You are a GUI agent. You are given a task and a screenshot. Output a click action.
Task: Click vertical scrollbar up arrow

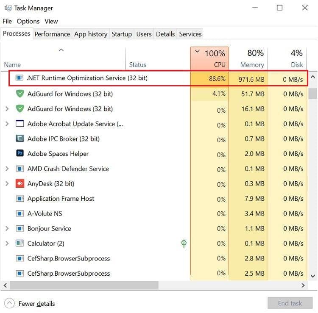click(313, 77)
